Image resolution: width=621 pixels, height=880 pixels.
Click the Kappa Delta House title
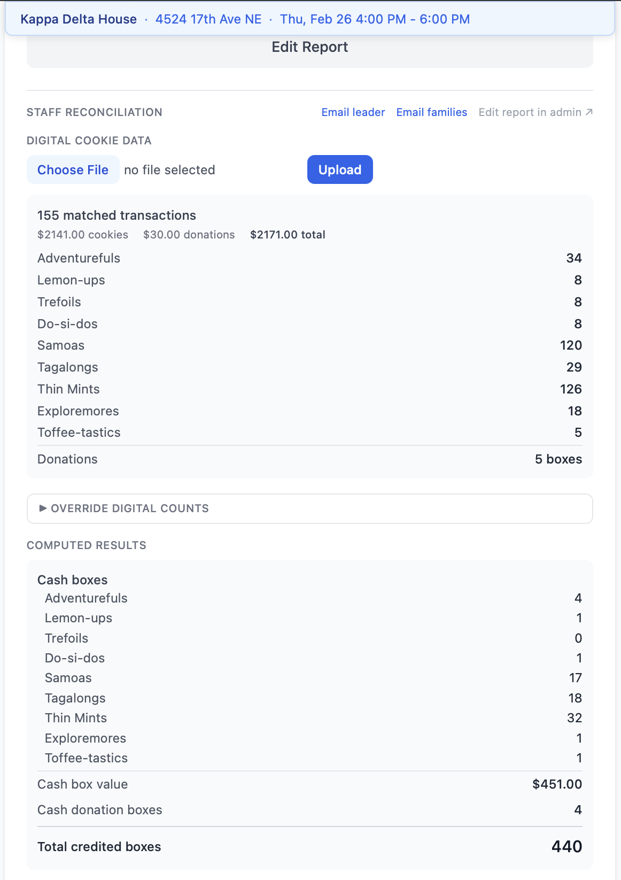[79, 19]
